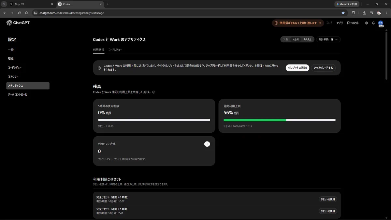Screen dimensions: 391x220
Task: Open the Chrome profile avatar
Action: pyautogui.click(x=379, y=13)
